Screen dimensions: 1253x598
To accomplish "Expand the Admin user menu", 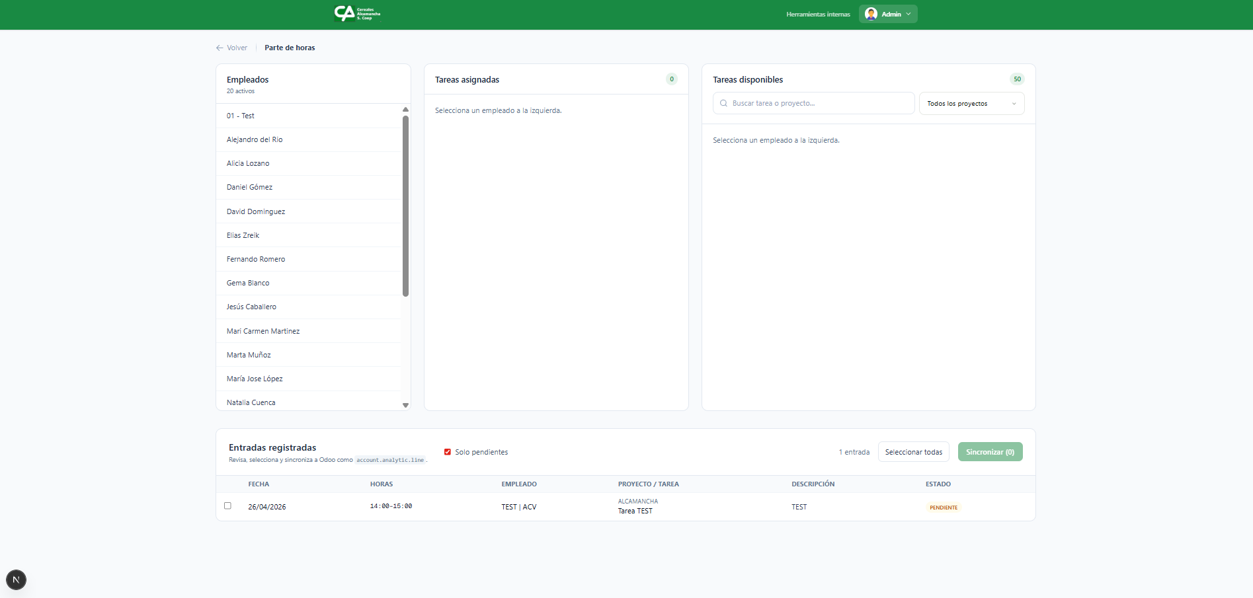I will tap(909, 14).
